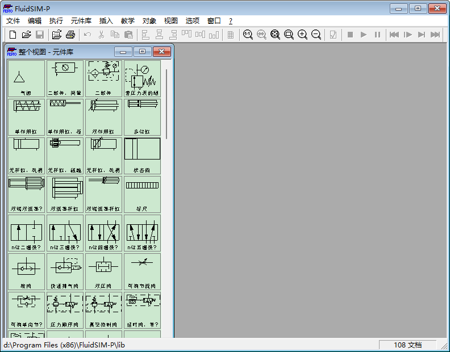Click the grid display toolbar icon
The width and height of the screenshot is (450, 352).
point(231,35)
